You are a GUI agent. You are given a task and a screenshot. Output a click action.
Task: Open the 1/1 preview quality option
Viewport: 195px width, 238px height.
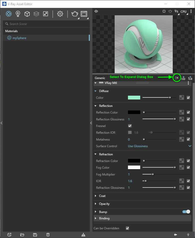176,11
